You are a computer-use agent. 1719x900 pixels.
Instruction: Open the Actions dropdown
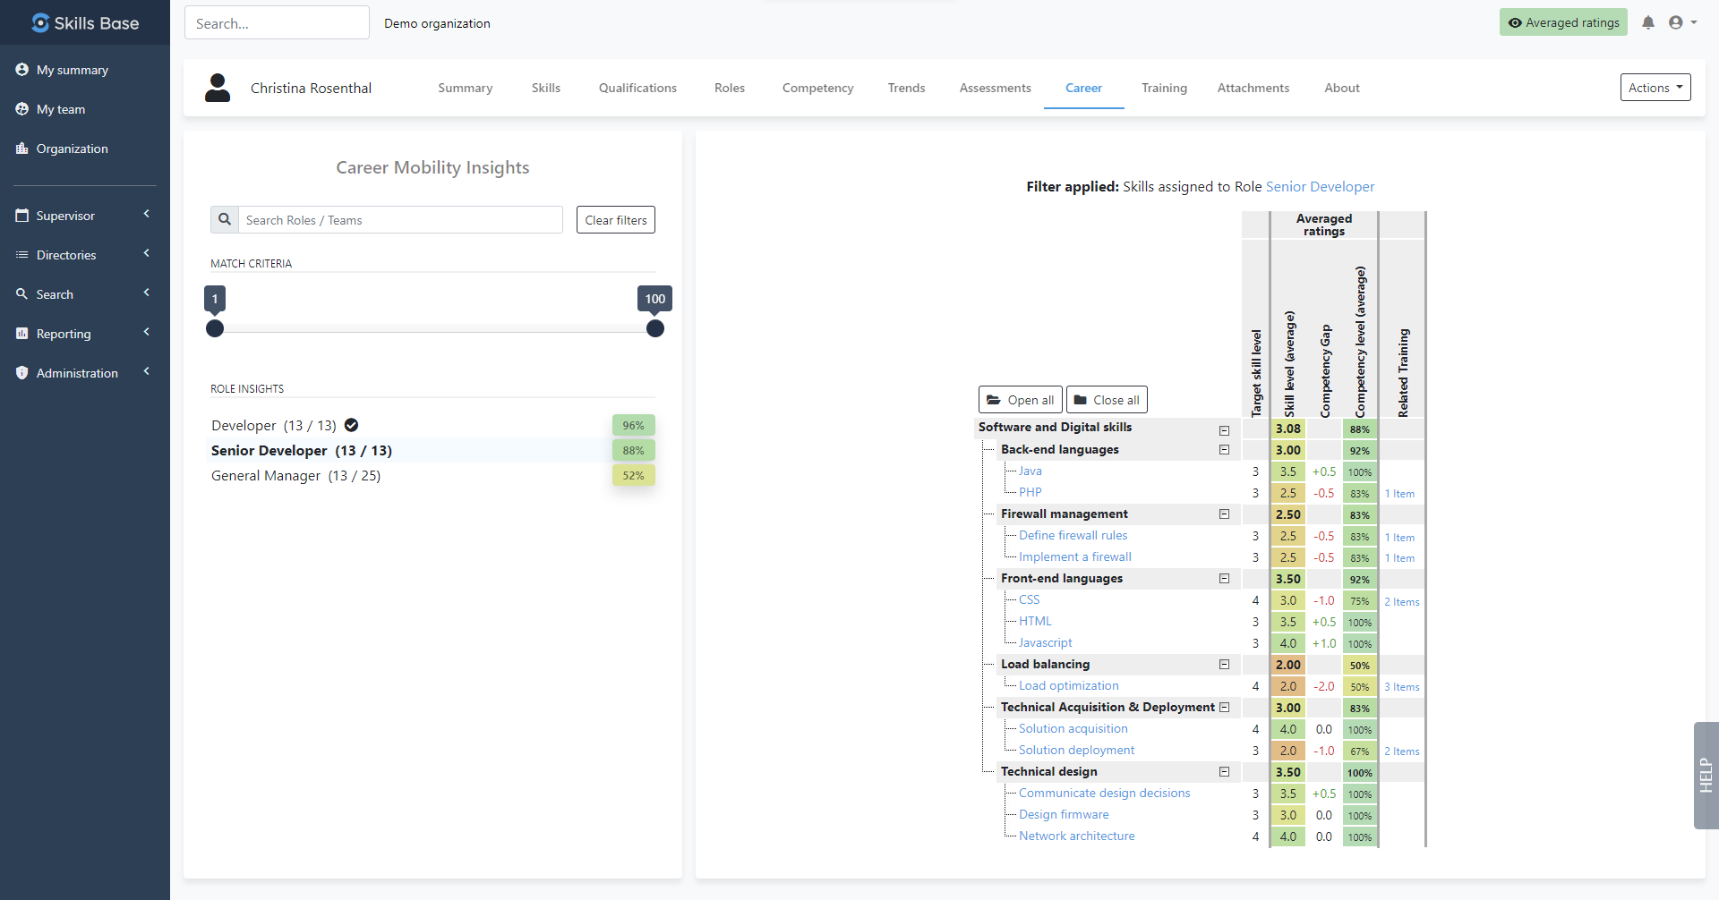(x=1655, y=88)
